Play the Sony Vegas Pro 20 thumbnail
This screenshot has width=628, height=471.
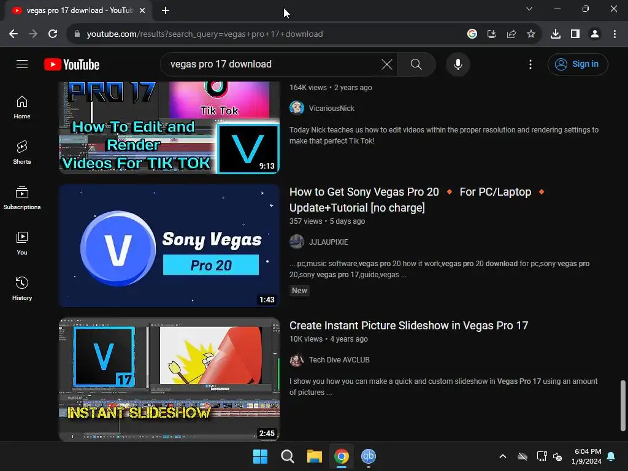point(169,245)
